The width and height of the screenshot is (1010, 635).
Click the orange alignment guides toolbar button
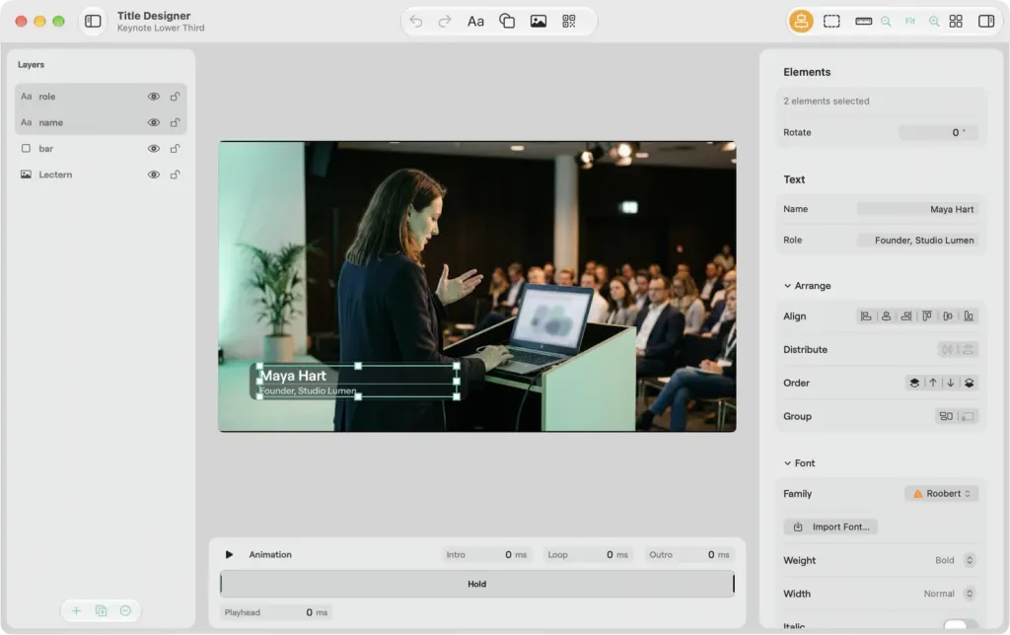click(801, 22)
